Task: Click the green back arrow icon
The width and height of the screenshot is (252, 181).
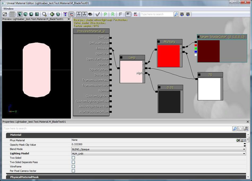Action: pos(52,14)
